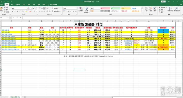
Task: Click the Share button
Action: click(x=180, y=5)
